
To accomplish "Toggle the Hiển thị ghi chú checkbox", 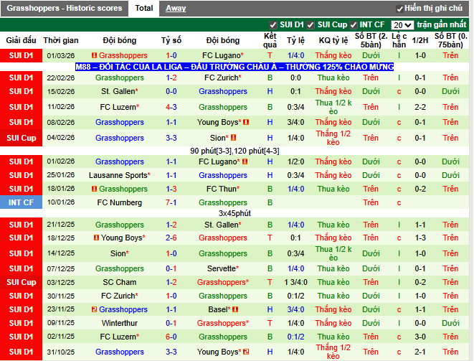I will [x=399, y=9].
